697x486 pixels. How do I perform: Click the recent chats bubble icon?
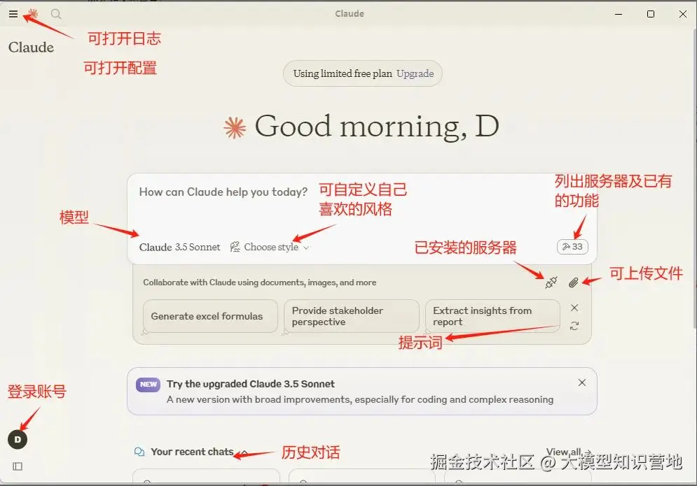tap(139, 452)
